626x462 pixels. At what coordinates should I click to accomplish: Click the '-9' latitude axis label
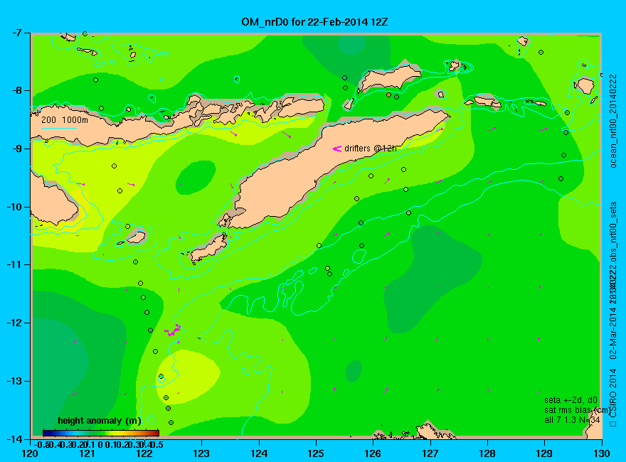pos(17,149)
